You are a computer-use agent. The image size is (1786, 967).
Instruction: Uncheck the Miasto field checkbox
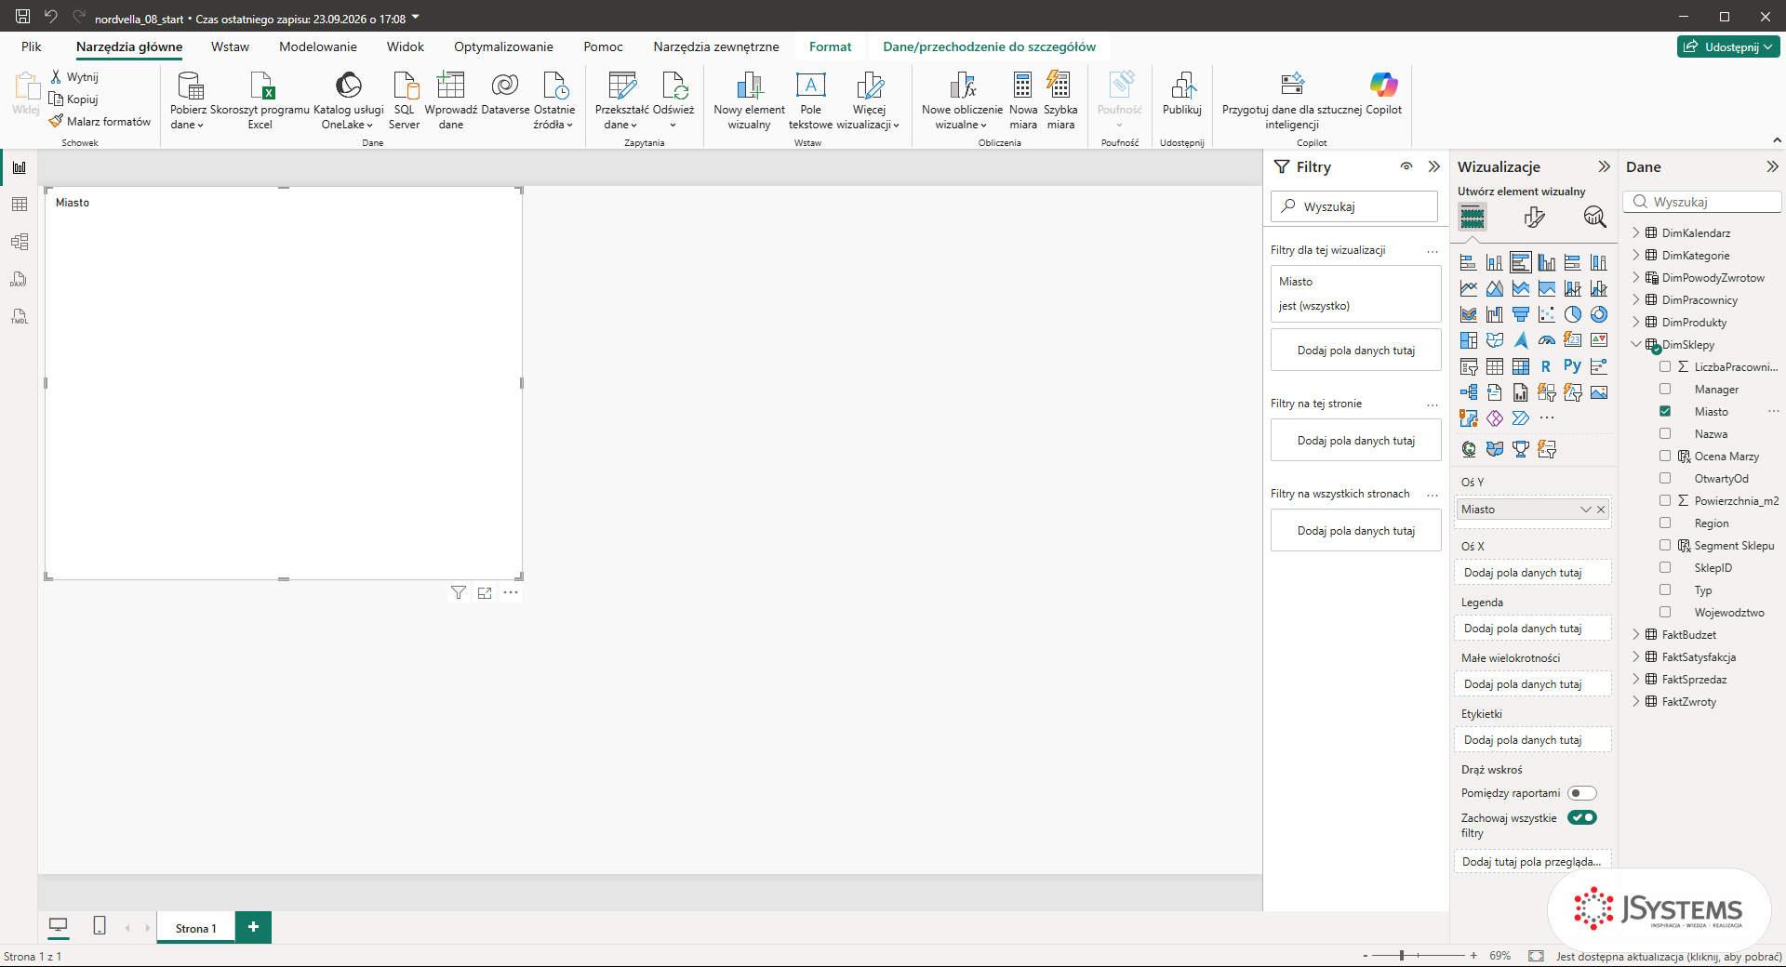[x=1665, y=411]
